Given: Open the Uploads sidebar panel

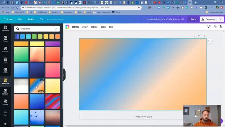Looking at the screenshot, I should [x=5, y=92].
